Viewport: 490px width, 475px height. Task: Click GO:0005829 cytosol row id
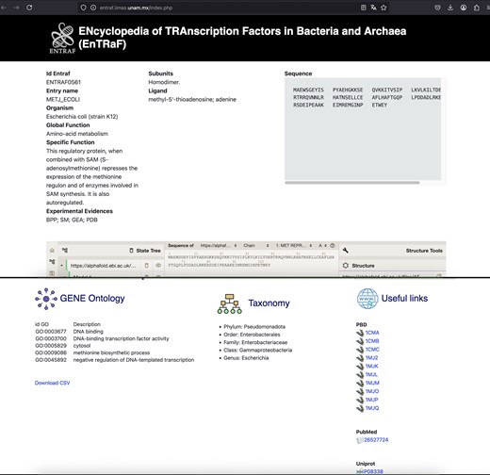(x=51, y=346)
